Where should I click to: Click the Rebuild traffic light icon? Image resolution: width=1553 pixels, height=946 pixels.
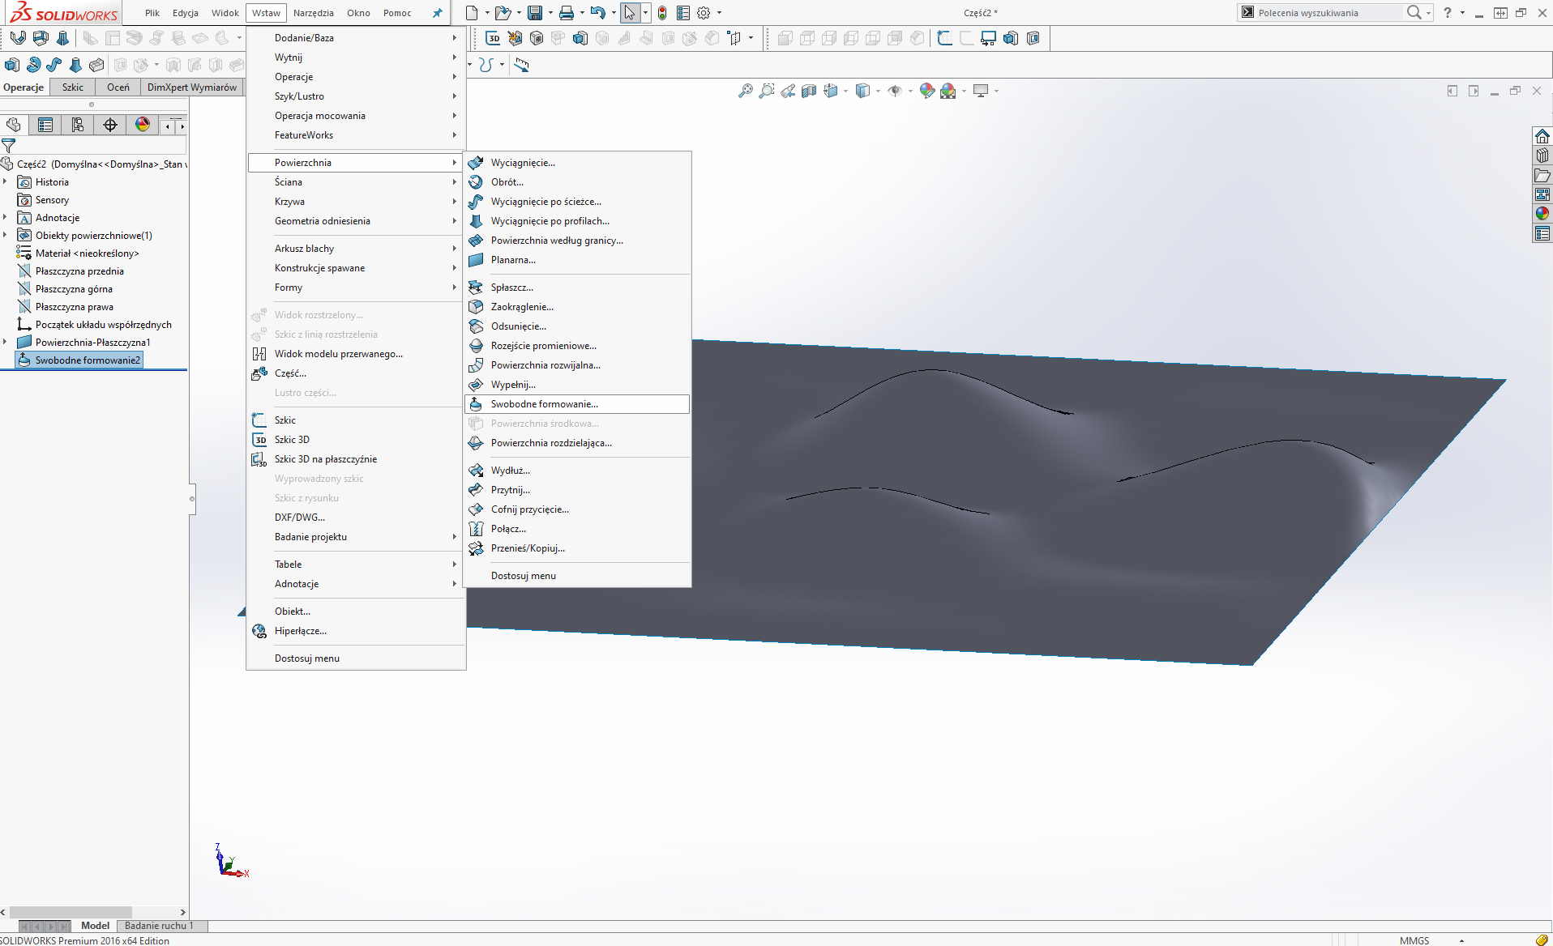[662, 13]
